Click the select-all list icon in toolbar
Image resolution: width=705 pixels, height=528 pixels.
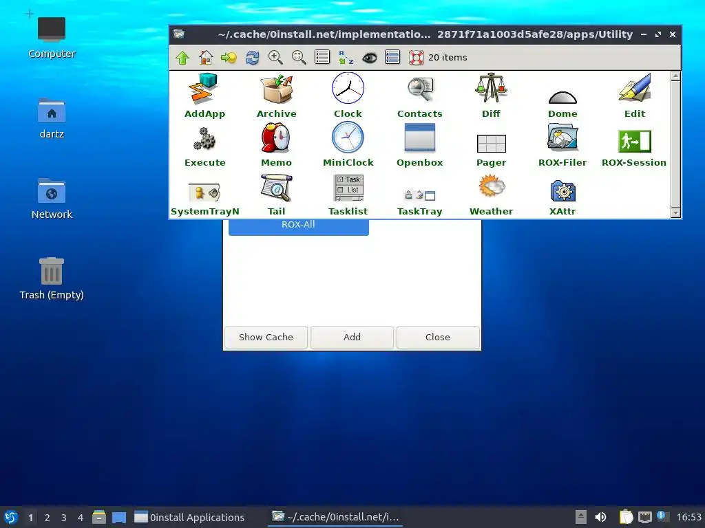(392, 58)
